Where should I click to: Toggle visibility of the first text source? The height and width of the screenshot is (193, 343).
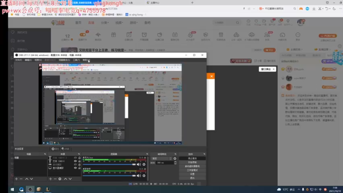(75, 158)
